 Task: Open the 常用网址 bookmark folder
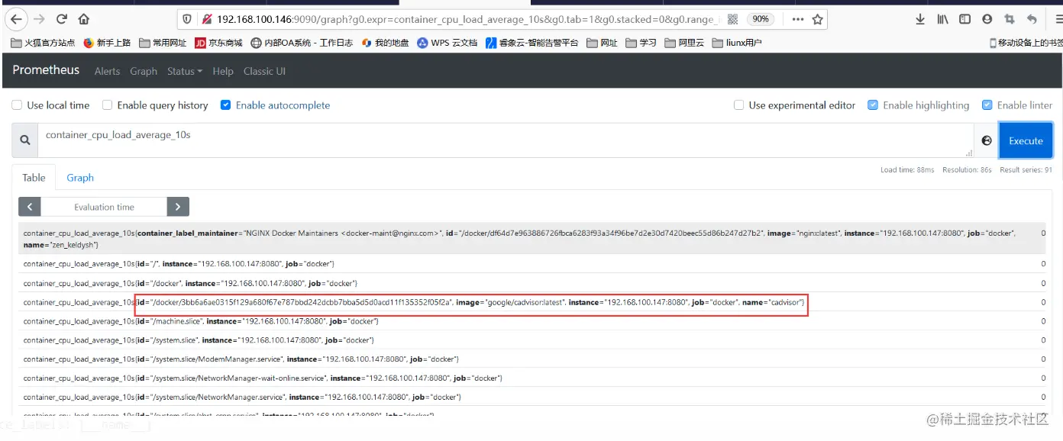(x=163, y=43)
